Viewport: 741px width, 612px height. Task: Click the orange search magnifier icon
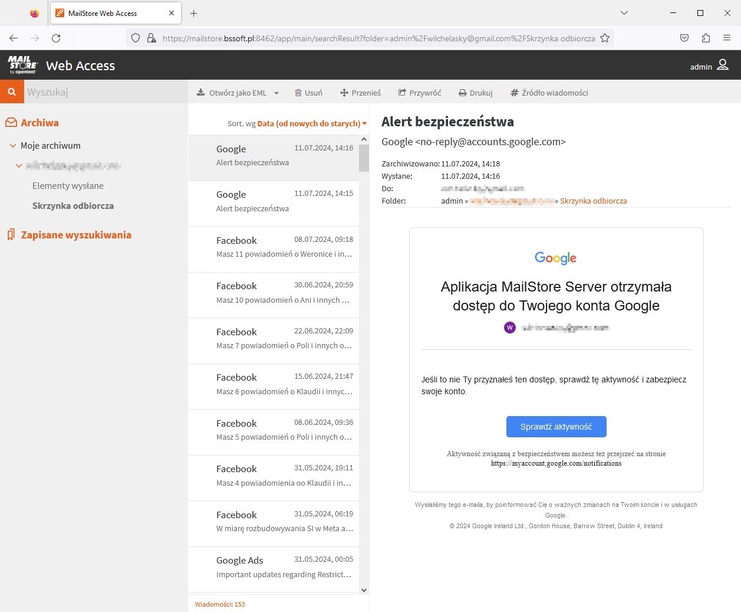tap(11, 92)
